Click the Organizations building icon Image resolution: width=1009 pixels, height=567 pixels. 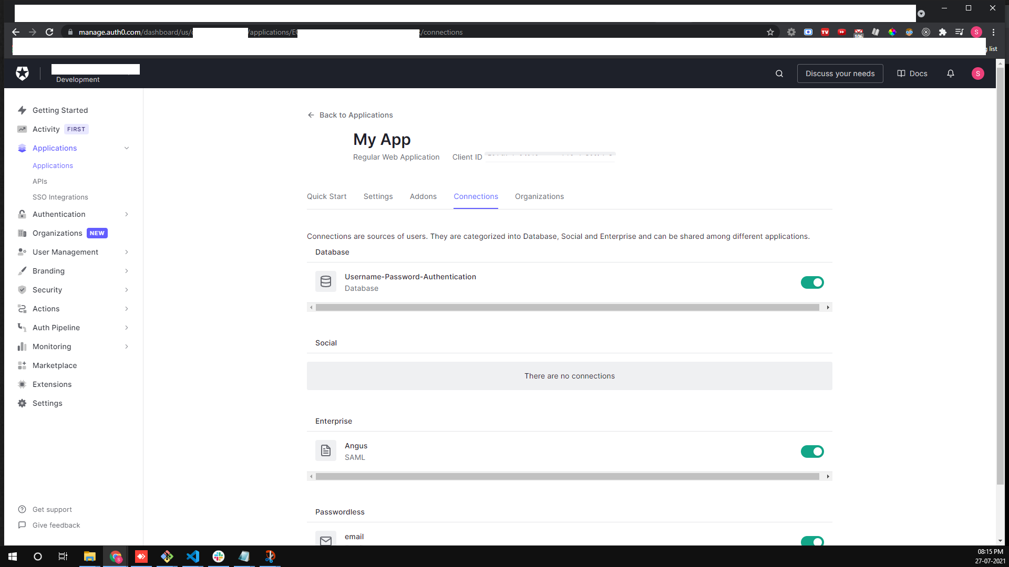22,233
